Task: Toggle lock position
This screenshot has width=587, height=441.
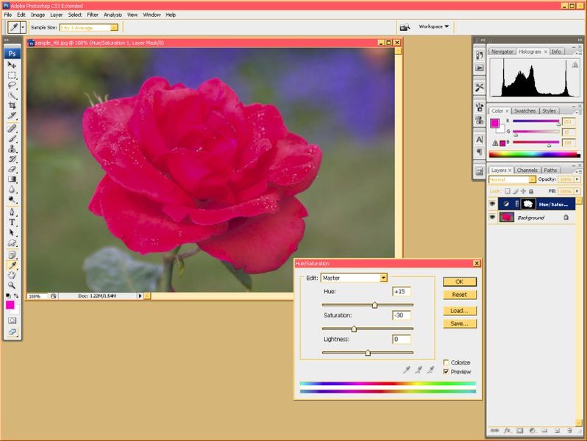Action: point(523,191)
